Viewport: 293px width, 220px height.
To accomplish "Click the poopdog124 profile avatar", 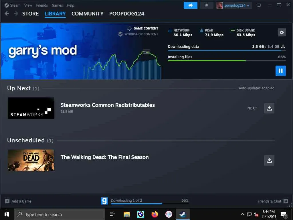I will coord(219,5).
